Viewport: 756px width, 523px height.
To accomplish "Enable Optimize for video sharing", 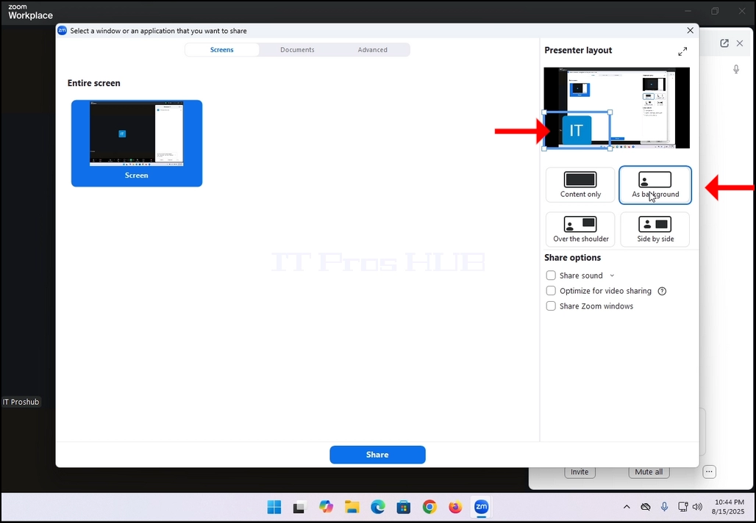I will pyautogui.click(x=551, y=291).
